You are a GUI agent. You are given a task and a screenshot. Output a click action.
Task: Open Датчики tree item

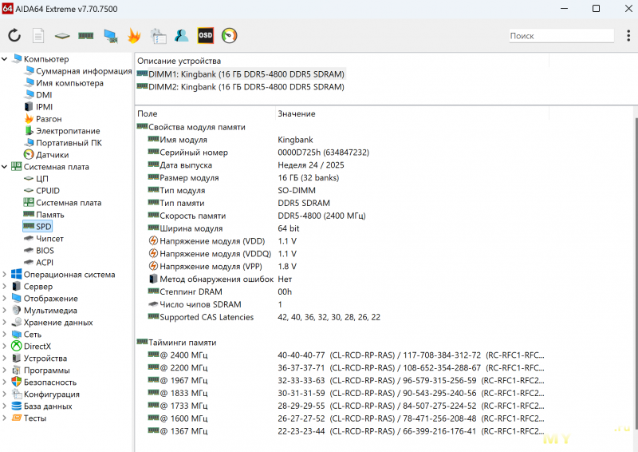(x=52, y=155)
